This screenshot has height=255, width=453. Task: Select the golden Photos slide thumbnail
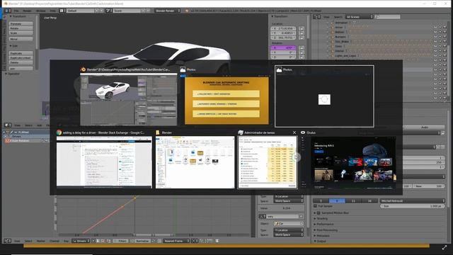coord(226,101)
